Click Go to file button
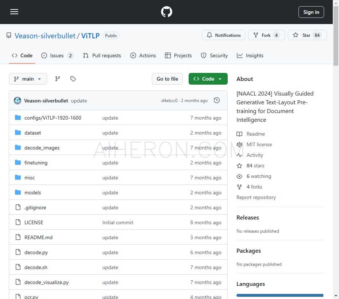The height and width of the screenshot is (299, 339). pos(167,79)
